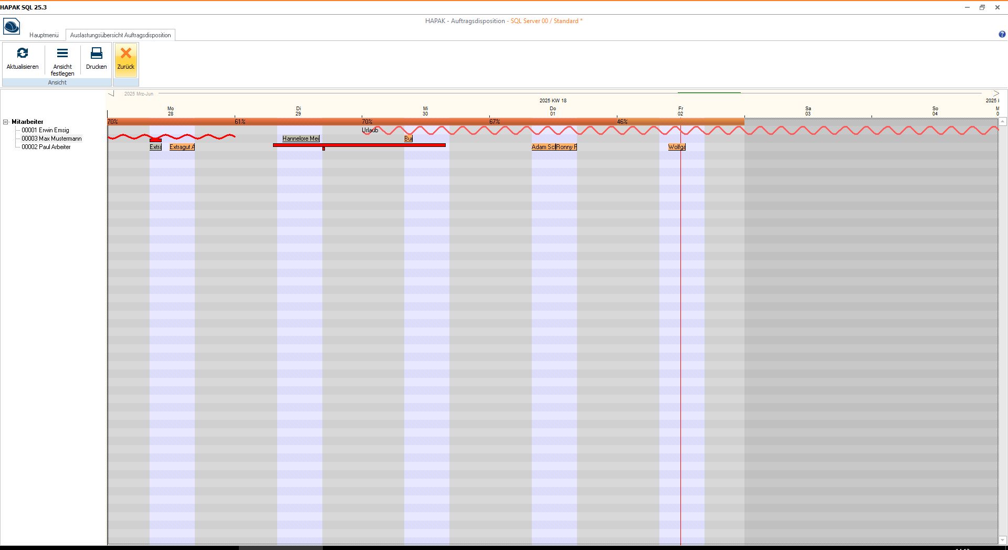Click the Hannelore Mei appointment bar

(x=301, y=139)
